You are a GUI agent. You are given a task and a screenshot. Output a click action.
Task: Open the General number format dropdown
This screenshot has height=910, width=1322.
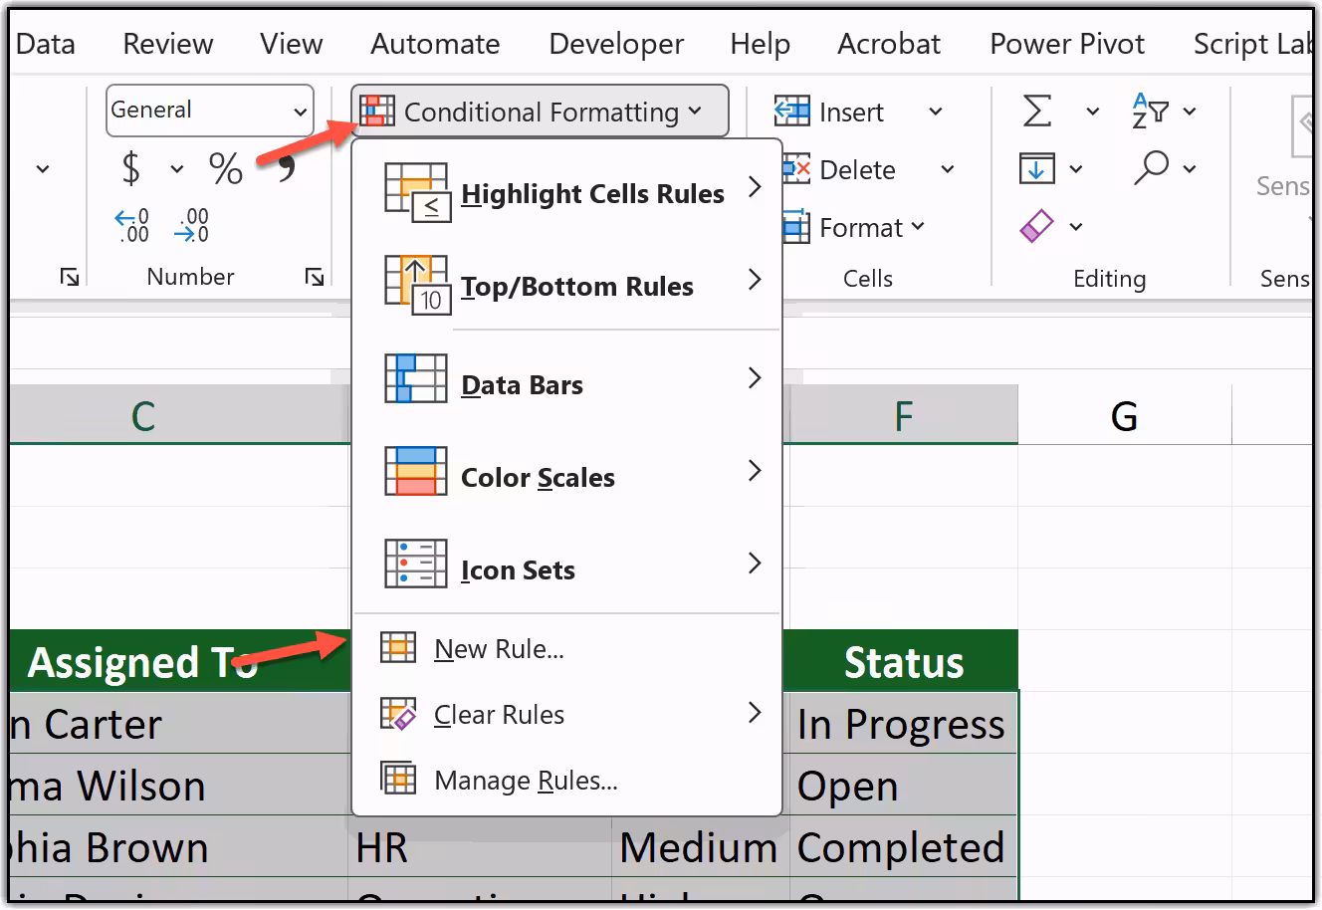pos(301,112)
